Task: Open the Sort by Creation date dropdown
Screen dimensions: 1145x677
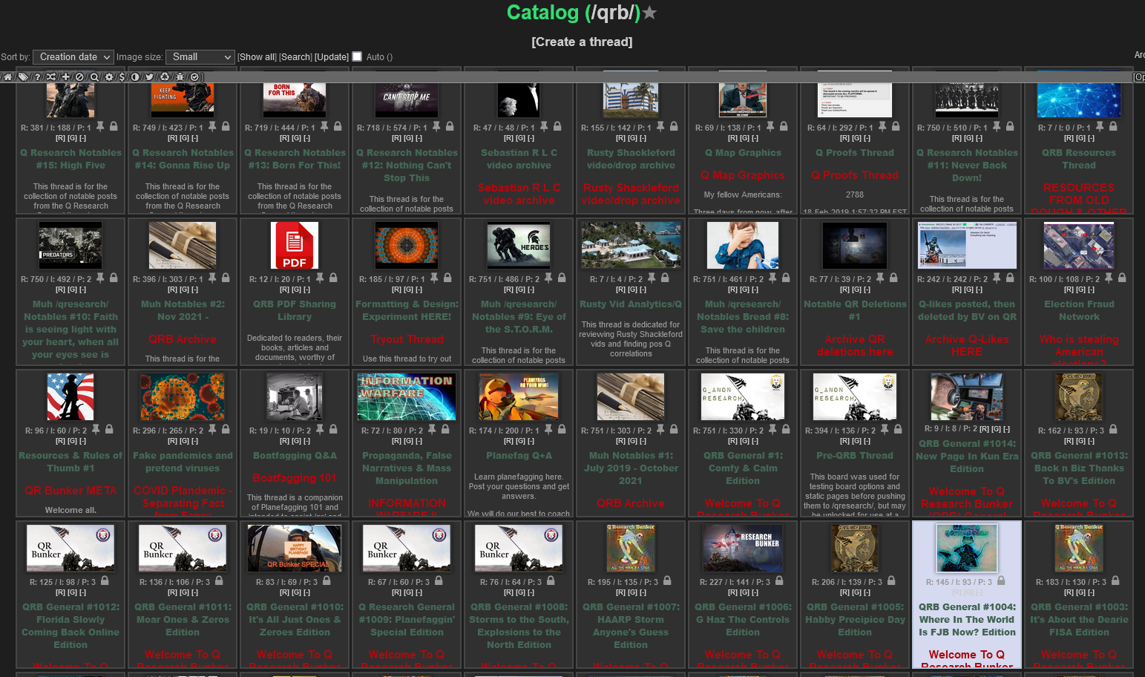Action: (x=73, y=57)
